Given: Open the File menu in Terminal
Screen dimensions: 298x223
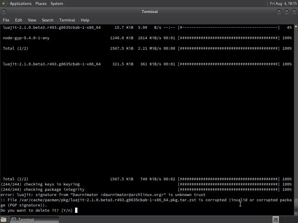Looking at the screenshot, I should (x=6, y=20).
